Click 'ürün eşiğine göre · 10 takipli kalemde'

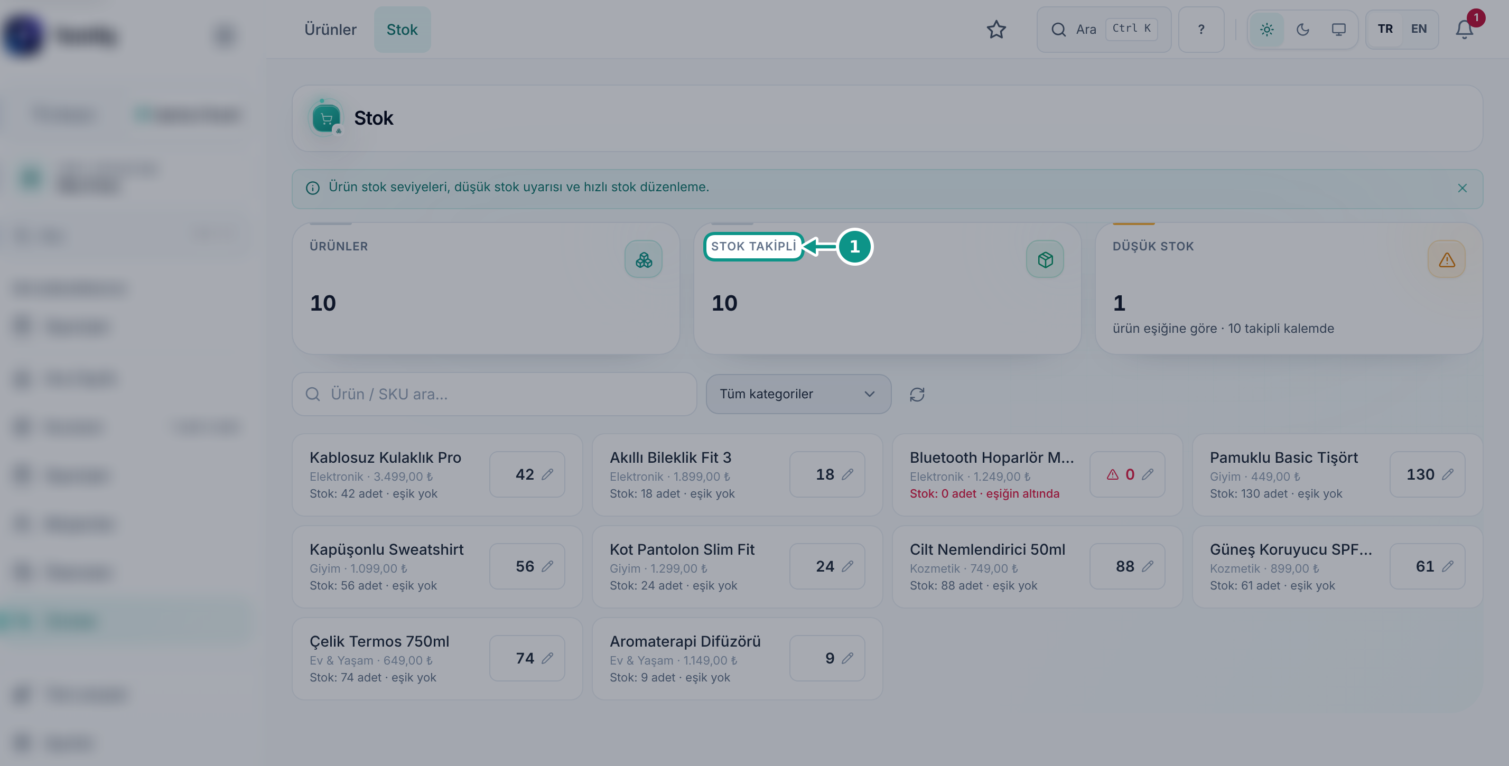pyautogui.click(x=1223, y=329)
